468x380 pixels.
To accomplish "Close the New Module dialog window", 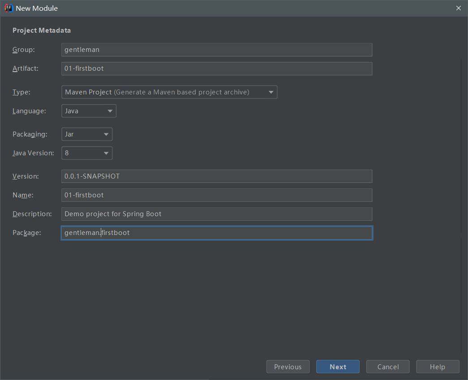I will pyautogui.click(x=458, y=8).
